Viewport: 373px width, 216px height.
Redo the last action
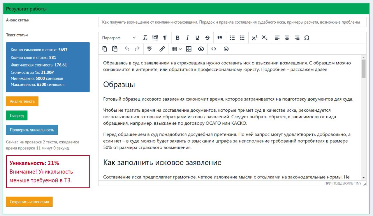[x=137, y=49]
